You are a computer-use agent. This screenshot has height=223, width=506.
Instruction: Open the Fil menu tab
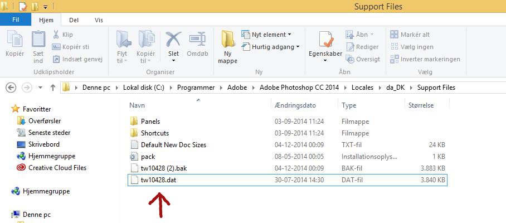coord(16,20)
